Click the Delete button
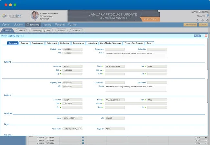 [x=197, y=36]
